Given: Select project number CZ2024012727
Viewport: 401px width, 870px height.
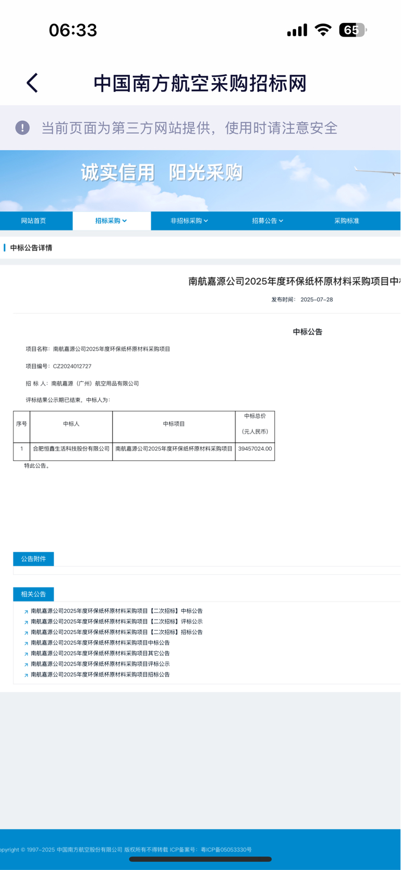Looking at the screenshot, I should (x=72, y=366).
